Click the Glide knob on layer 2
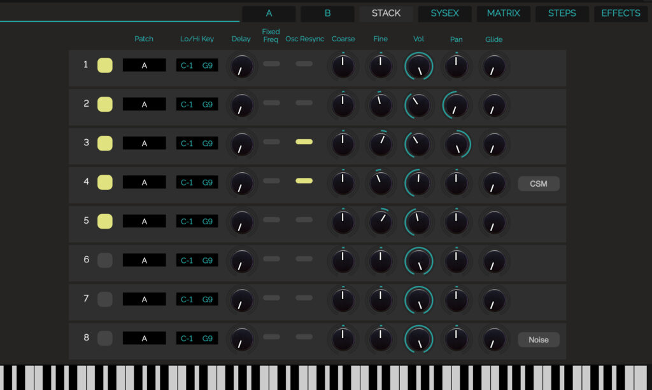This screenshot has width=652, height=390. [494, 105]
